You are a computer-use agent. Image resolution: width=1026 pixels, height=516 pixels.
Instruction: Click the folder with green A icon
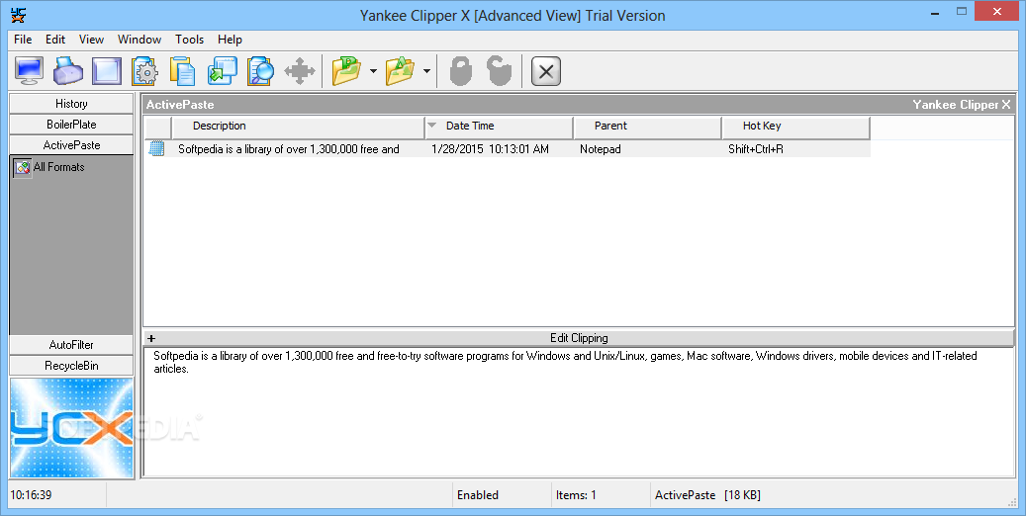(400, 70)
